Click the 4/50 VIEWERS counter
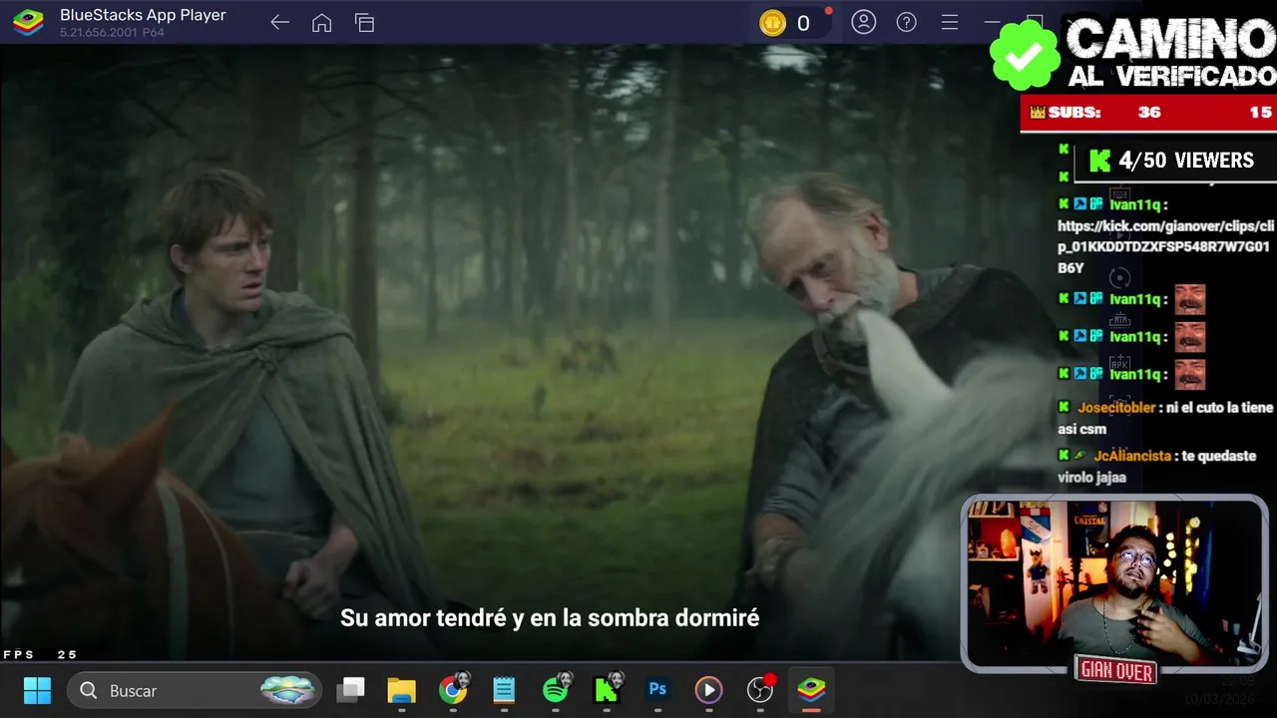This screenshot has height=718, width=1277. pyautogui.click(x=1173, y=161)
